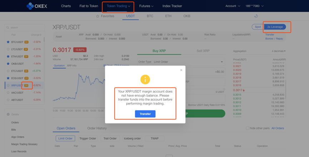
Task: Open Algo Orders in sidebar
Action: pos(18,137)
